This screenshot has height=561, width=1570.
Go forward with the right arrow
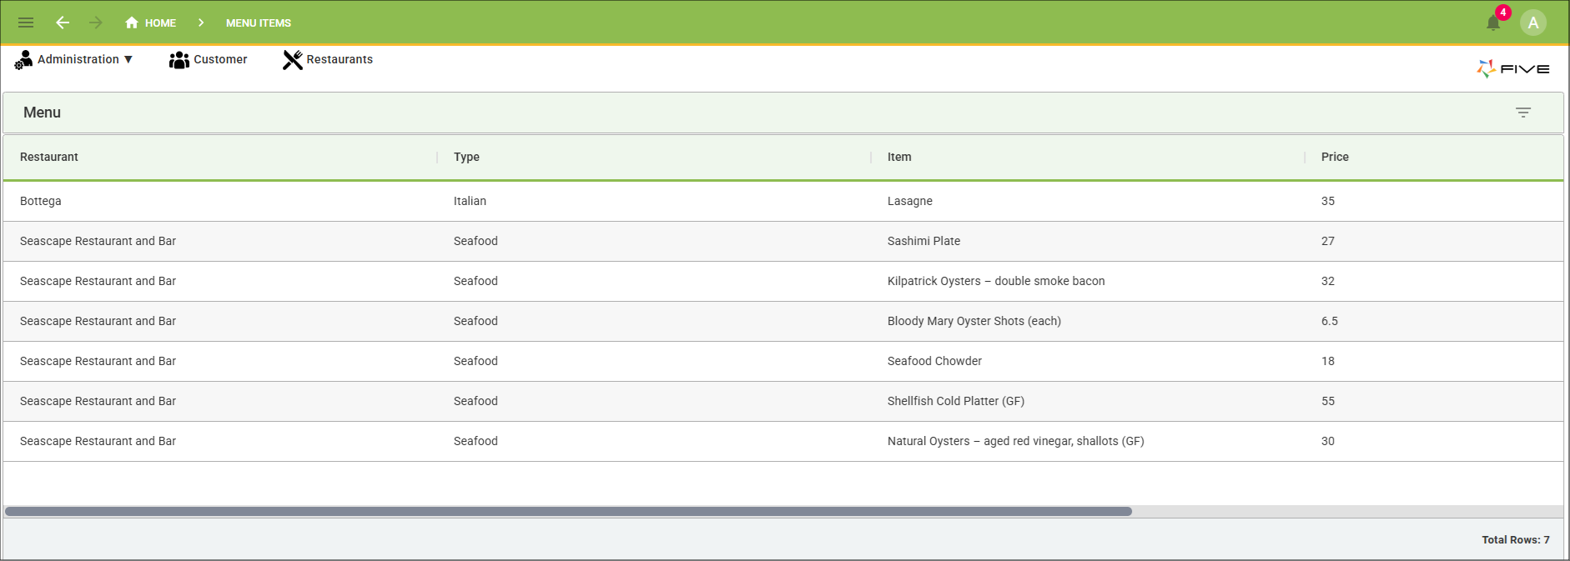click(96, 23)
